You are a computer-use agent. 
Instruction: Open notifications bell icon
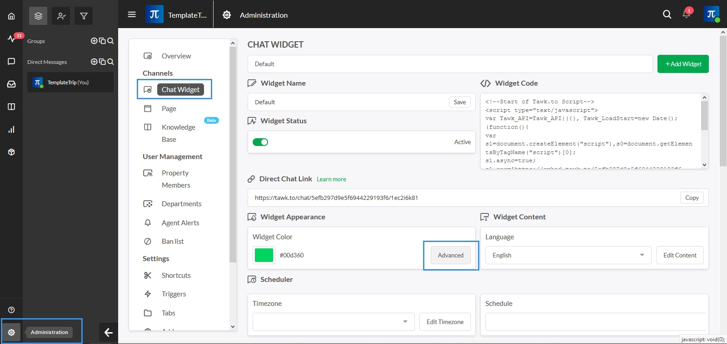[x=687, y=14]
